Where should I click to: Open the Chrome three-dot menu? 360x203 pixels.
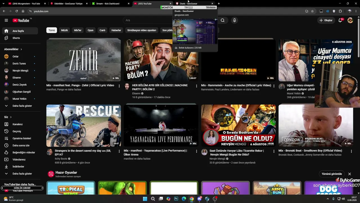(356, 11)
